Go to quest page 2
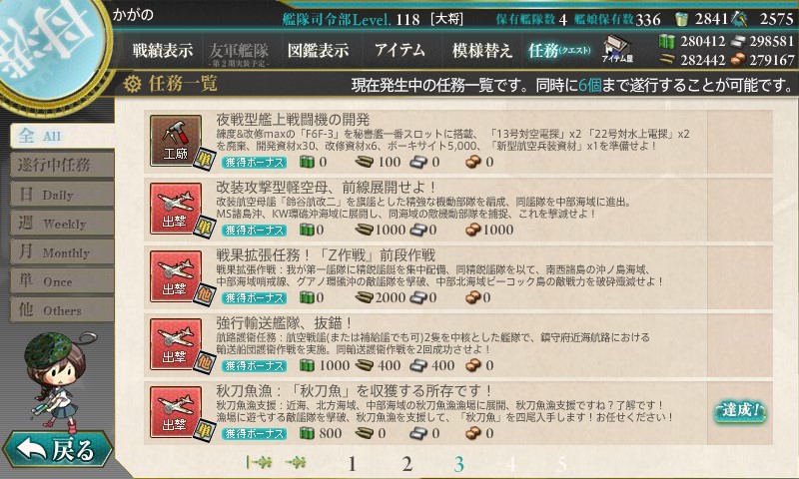Image resolution: width=799 pixels, height=479 pixels. (x=406, y=464)
